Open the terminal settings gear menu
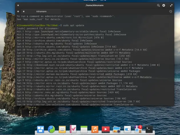This screenshot has height=135, width=180. (164, 5)
